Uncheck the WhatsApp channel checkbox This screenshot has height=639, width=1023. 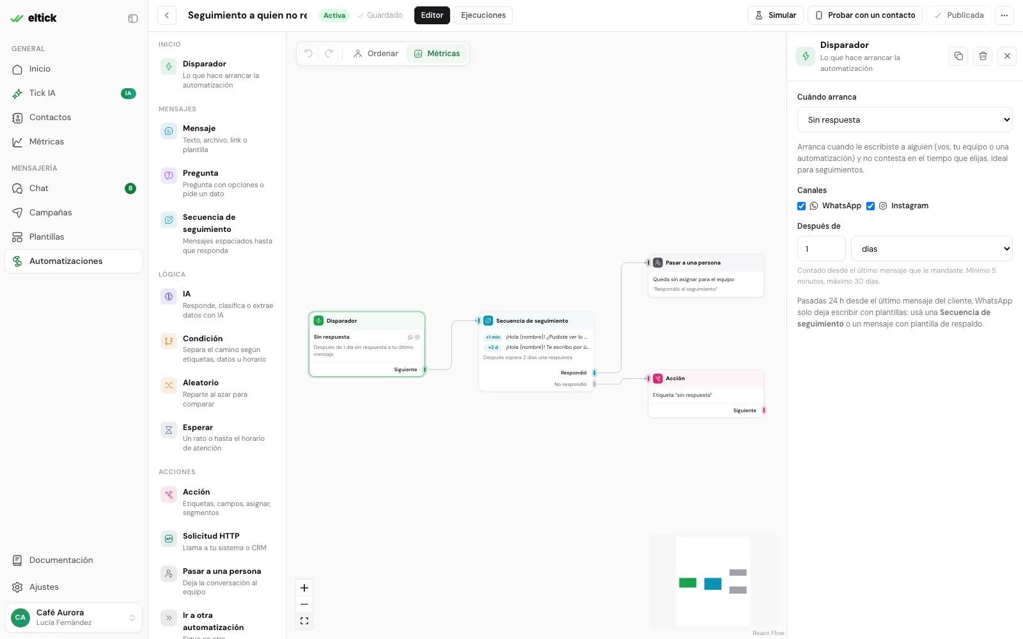[x=801, y=206]
